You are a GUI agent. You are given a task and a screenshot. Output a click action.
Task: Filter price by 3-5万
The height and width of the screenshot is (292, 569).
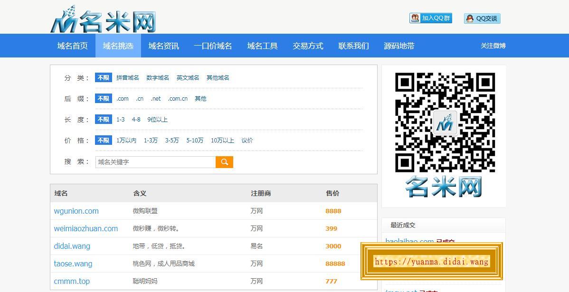coord(172,141)
